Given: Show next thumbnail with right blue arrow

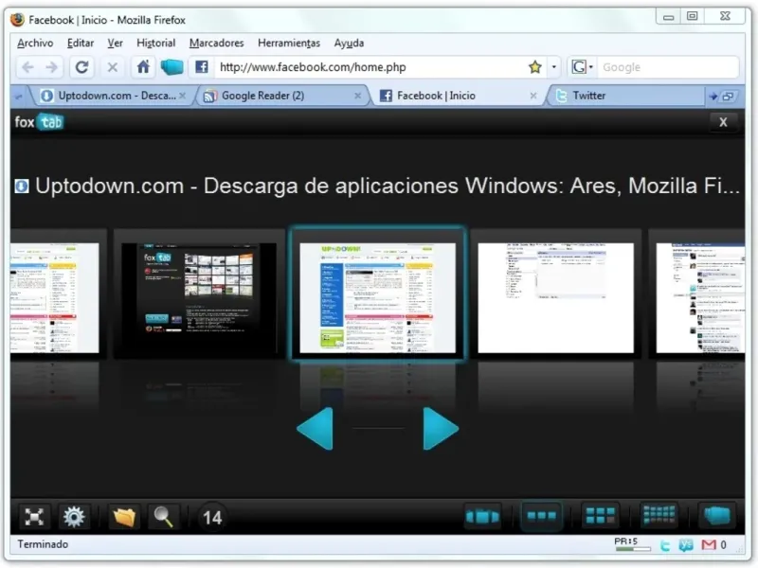Looking at the screenshot, I should click(x=441, y=429).
